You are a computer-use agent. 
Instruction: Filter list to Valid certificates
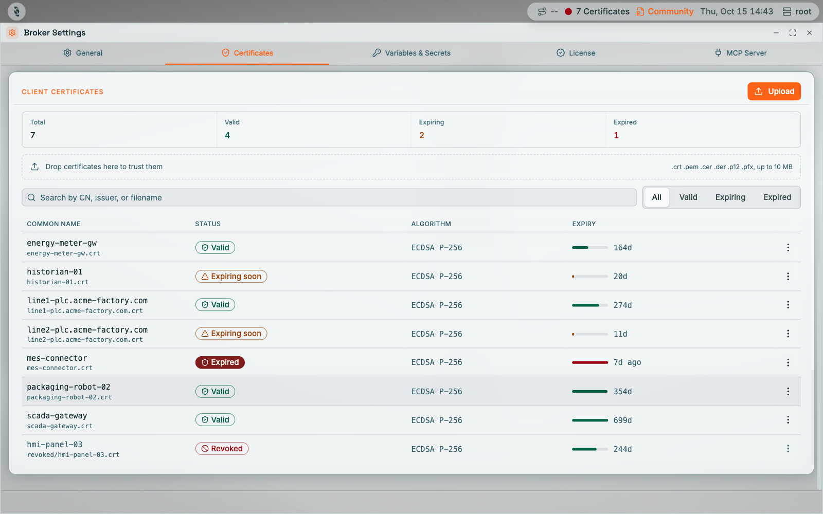point(688,197)
